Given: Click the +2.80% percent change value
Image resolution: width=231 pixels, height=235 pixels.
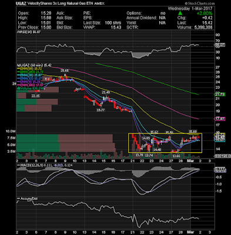Looking at the screenshot, I should coord(205,14).
